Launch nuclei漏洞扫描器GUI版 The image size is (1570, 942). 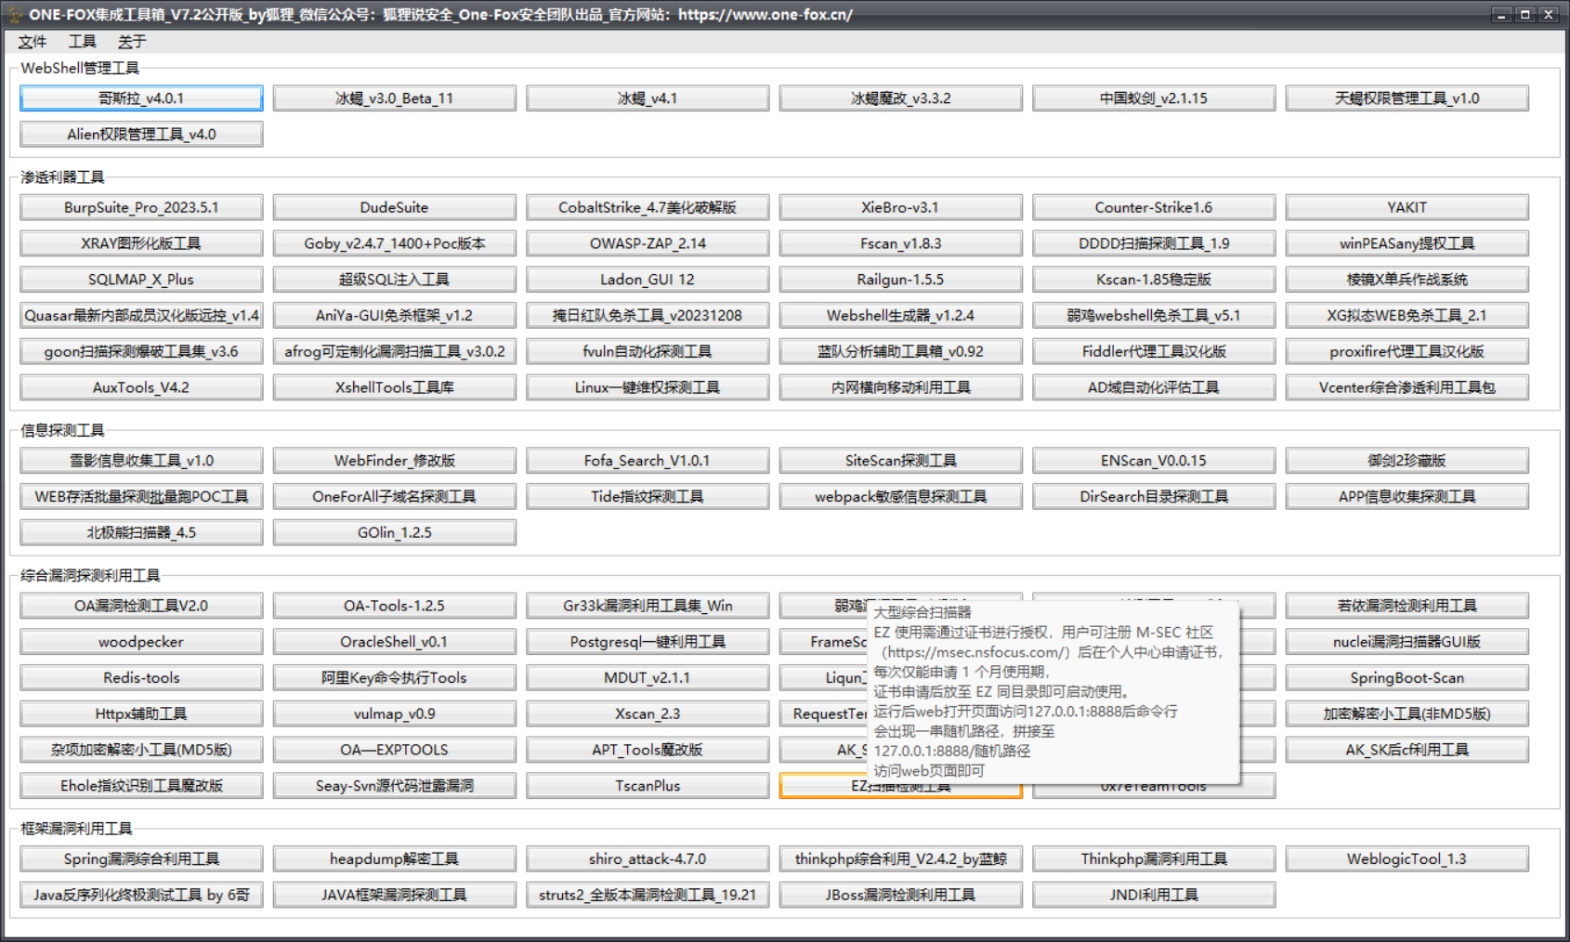pos(1407,642)
